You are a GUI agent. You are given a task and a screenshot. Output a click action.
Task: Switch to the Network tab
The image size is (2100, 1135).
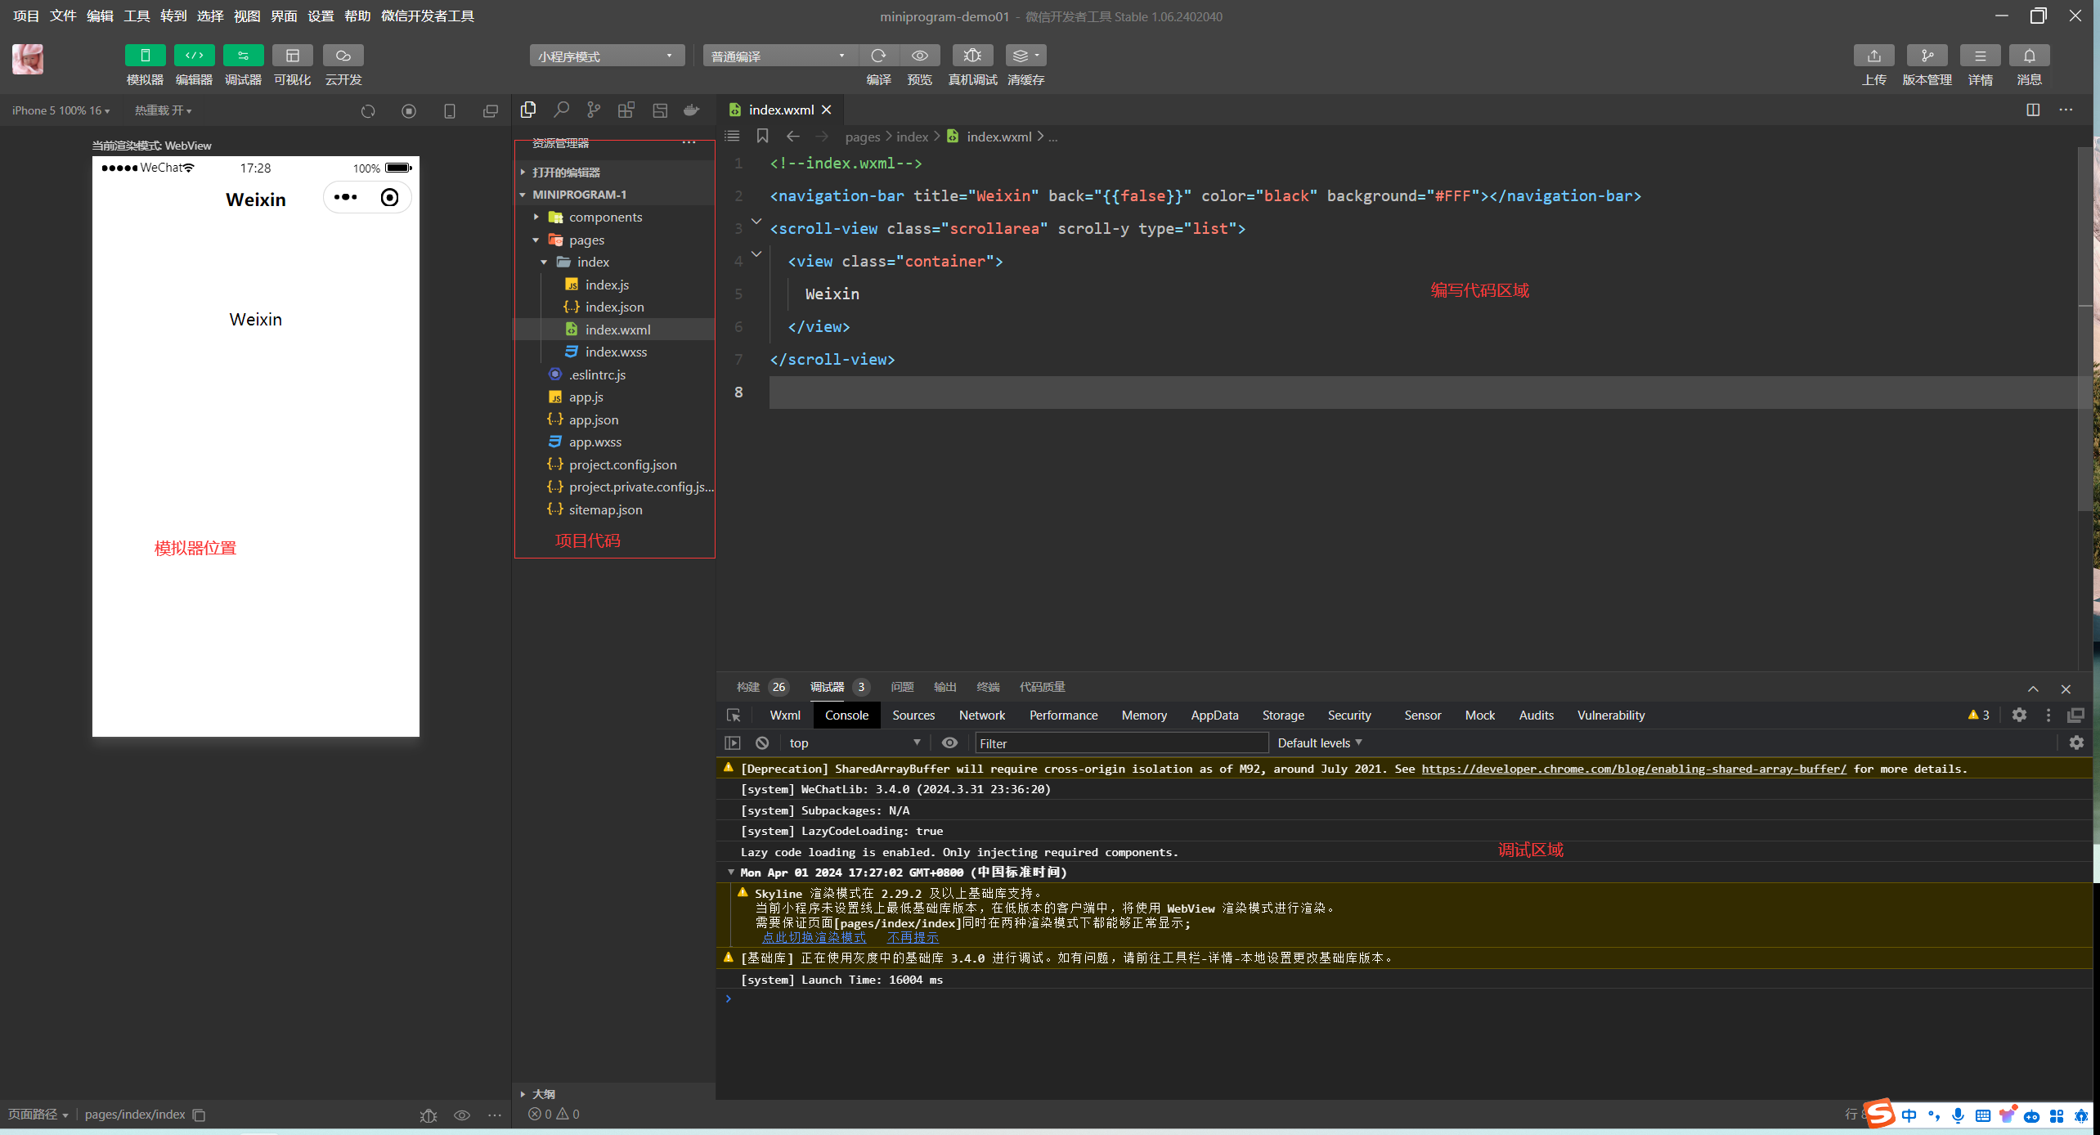pyautogui.click(x=981, y=715)
